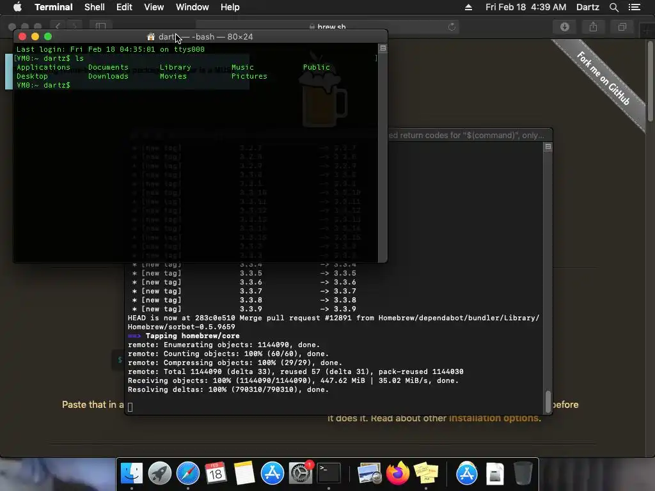This screenshot has height=491, width=655.
Task: Open Stickies from the Dock
Action: (425, 473)
